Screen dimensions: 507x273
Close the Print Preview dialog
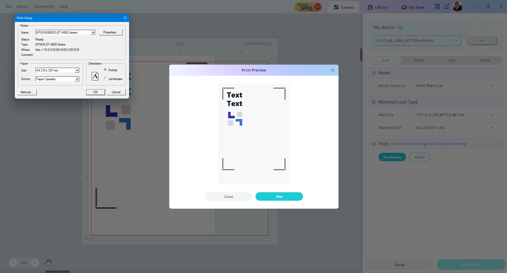tap(333, 70)
